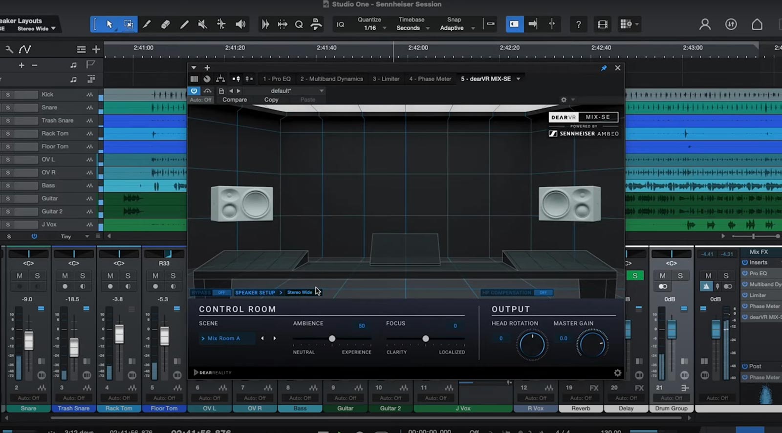The image size is (782, 433).
Task: Open the default preset dropdown
Action: [321, 91]
